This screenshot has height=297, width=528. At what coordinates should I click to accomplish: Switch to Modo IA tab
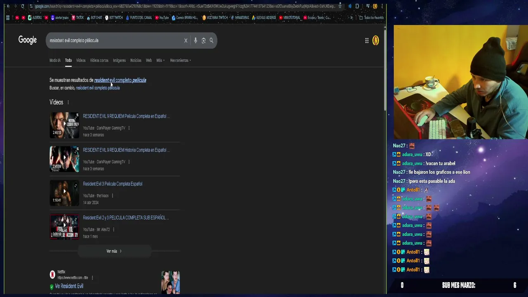tap(55, 60)
